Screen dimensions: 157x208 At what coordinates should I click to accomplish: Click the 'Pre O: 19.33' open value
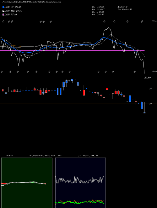pyautogui.click(x=98, y=7)
